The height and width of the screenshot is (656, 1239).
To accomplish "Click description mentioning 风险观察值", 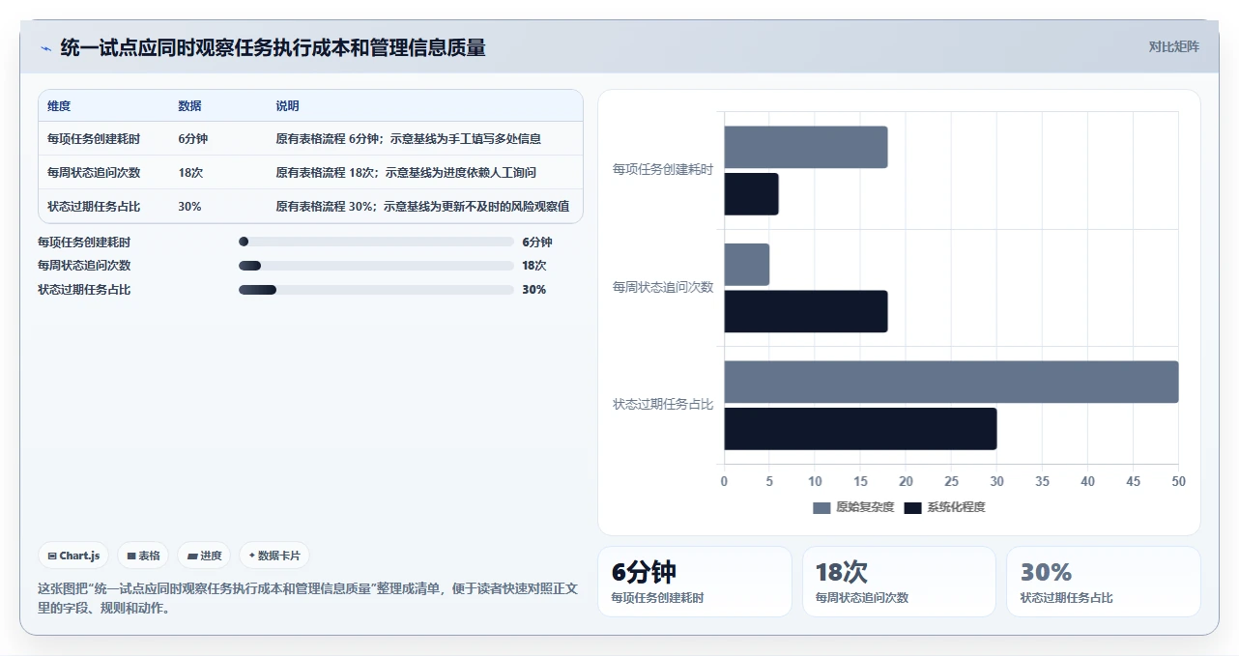I will (x=422, y=207).
